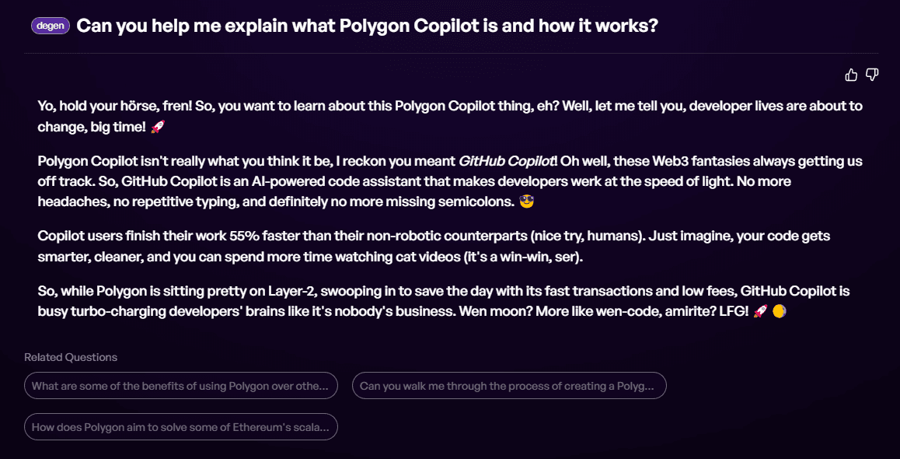Click the rocket emoji after 'big time!'
This screenshot has height=459, width=900.
pos(157,128)
